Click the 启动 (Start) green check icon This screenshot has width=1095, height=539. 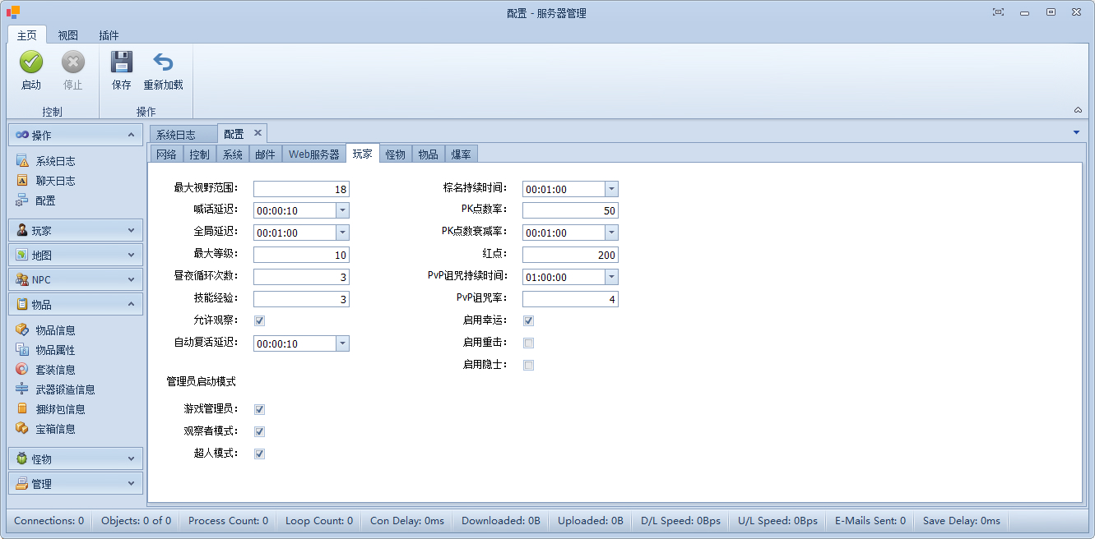[x=31, y=63]
